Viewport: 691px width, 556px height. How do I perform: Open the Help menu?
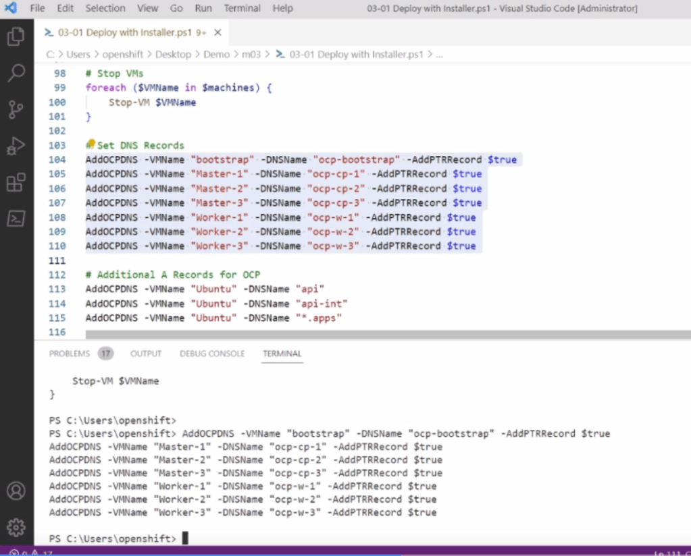[282, 8]
